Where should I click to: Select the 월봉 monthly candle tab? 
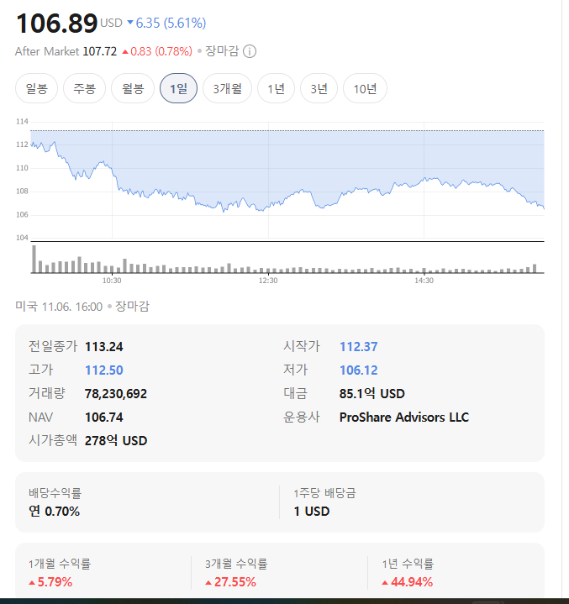(x=133, y=88)
